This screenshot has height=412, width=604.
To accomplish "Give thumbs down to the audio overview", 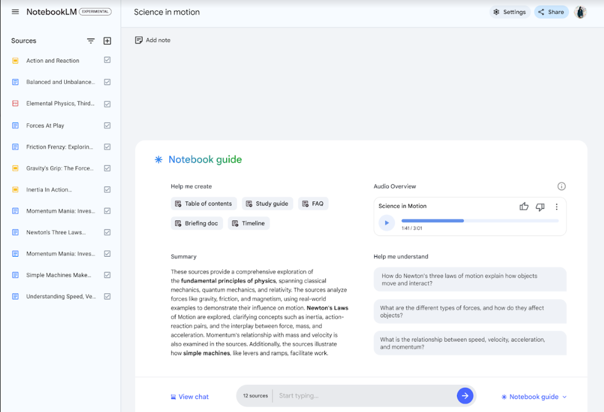I will click(540, 206).
